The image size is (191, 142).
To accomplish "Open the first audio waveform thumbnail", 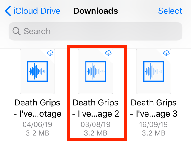I will pyautogui.click(x=37, y=71).
